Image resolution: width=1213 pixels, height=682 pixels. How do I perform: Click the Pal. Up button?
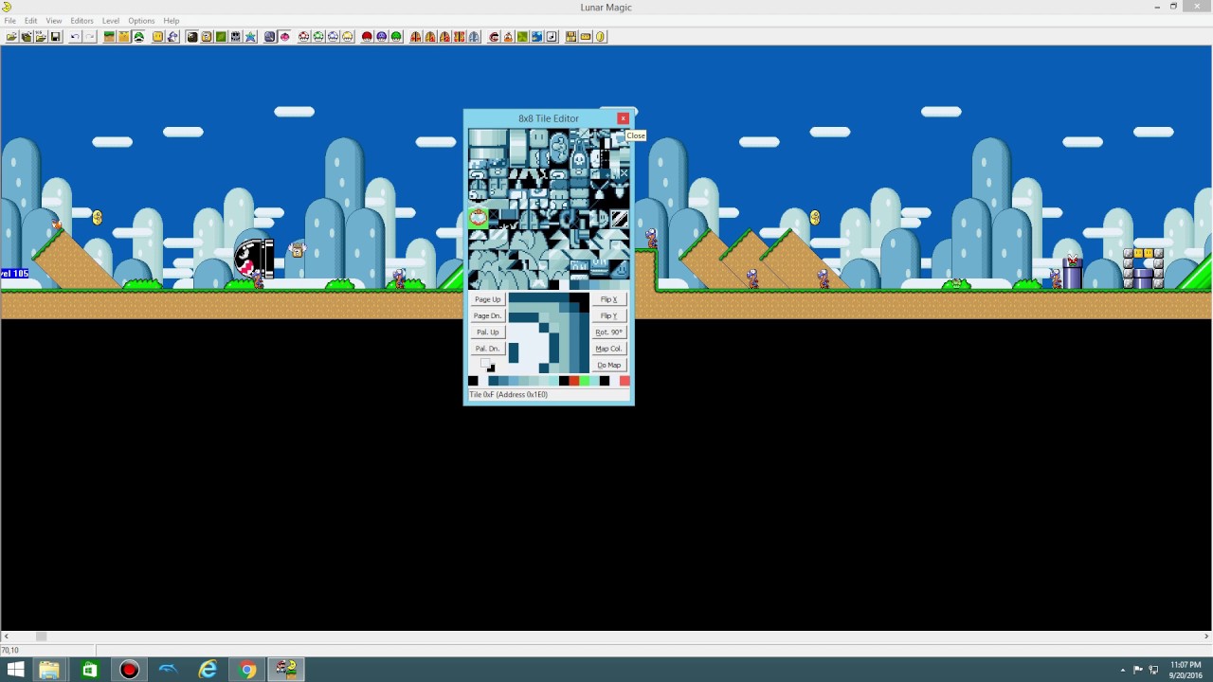point(487,332)
